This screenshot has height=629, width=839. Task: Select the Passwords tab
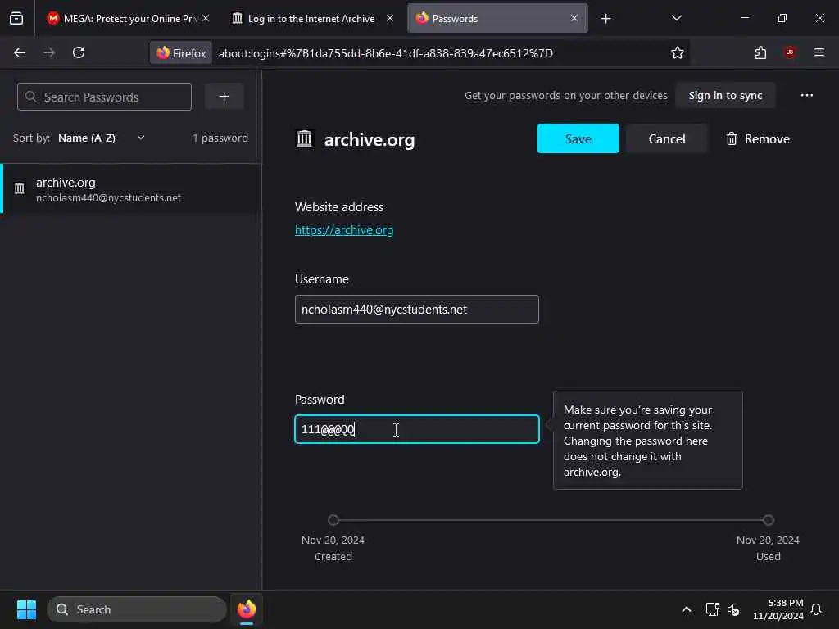coord(497,18)
